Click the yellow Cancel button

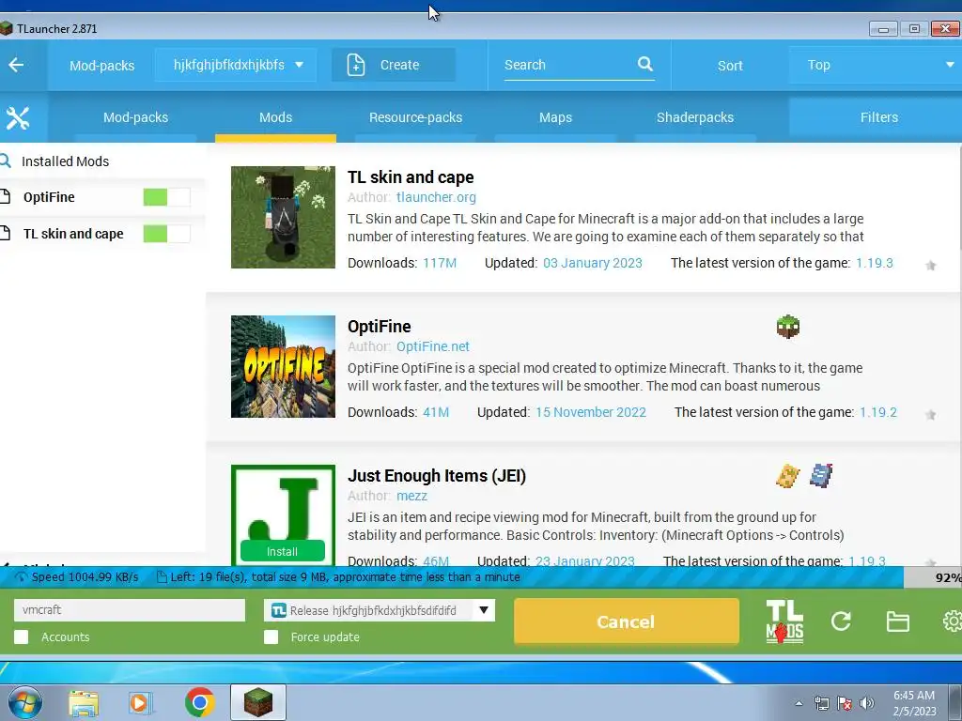[x=626, y=621]
